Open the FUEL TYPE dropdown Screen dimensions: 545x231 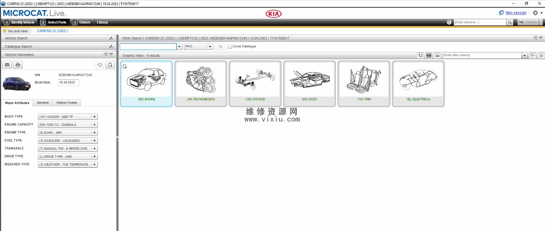coord(95,141)
